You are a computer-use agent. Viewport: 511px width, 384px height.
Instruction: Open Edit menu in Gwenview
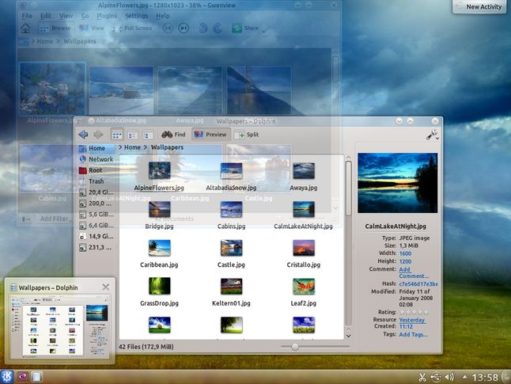pyautogui.click(x=46, y=16)
